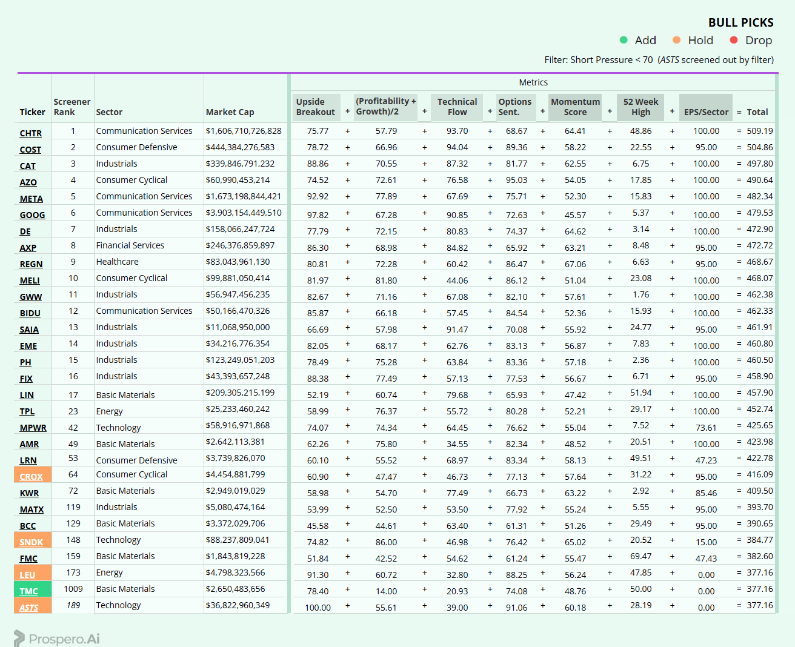Click the Market Cap column header
The width and height of the screenshot is (795, 647).
[230, 112]
